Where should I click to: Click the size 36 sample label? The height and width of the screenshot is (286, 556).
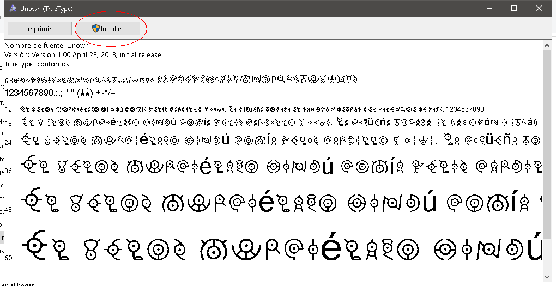[x=9, y=171]
